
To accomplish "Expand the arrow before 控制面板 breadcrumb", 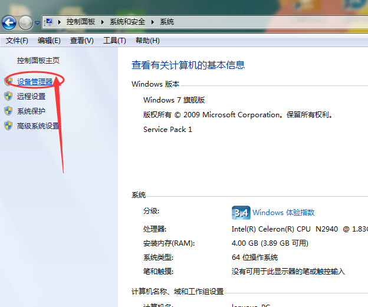I will (x=60, y=22).
